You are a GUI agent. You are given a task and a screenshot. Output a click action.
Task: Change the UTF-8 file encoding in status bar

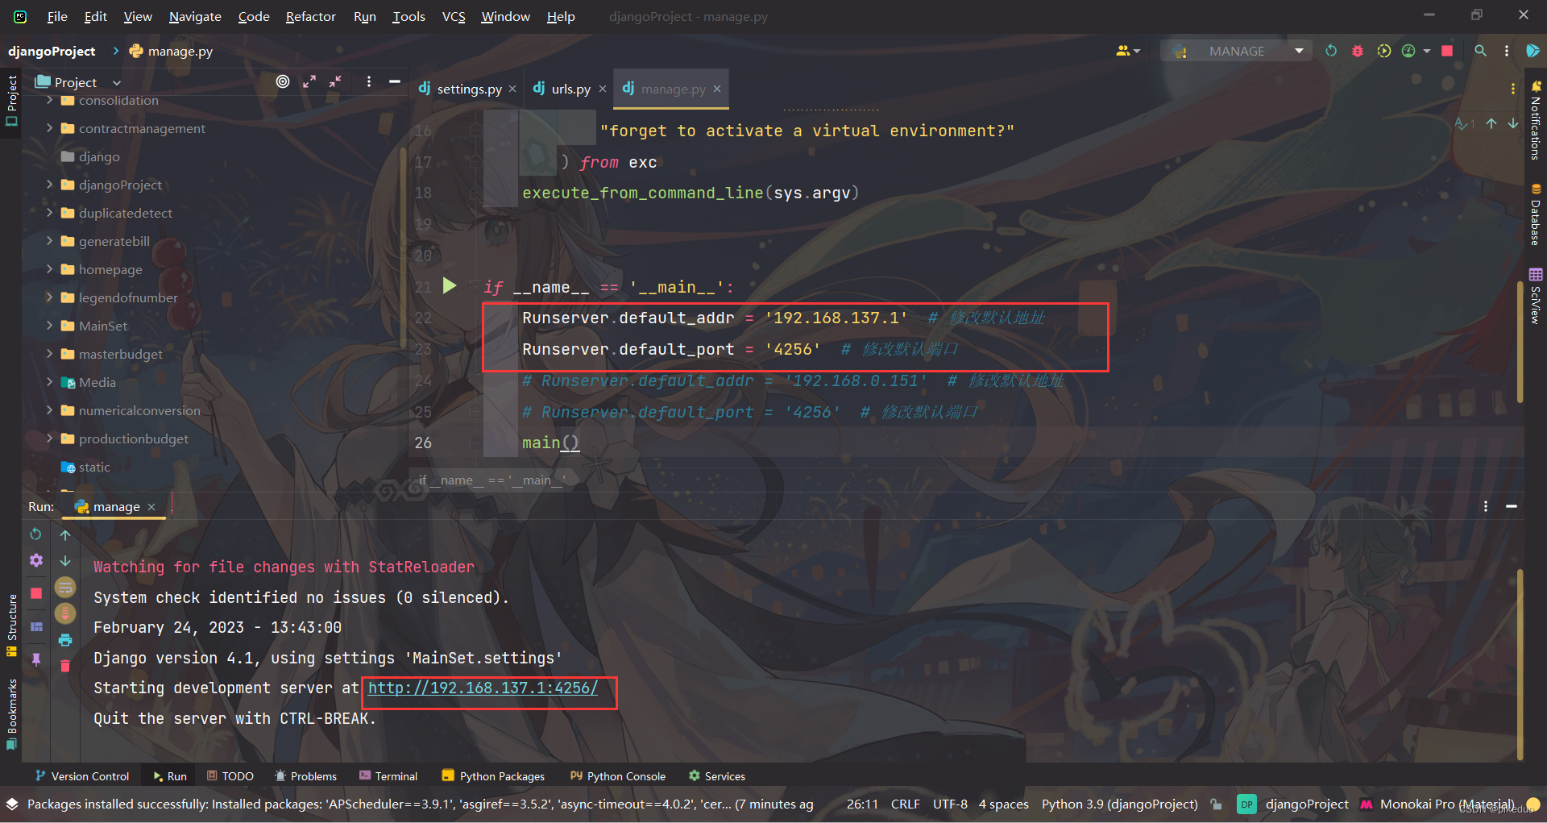coord(950,804)
